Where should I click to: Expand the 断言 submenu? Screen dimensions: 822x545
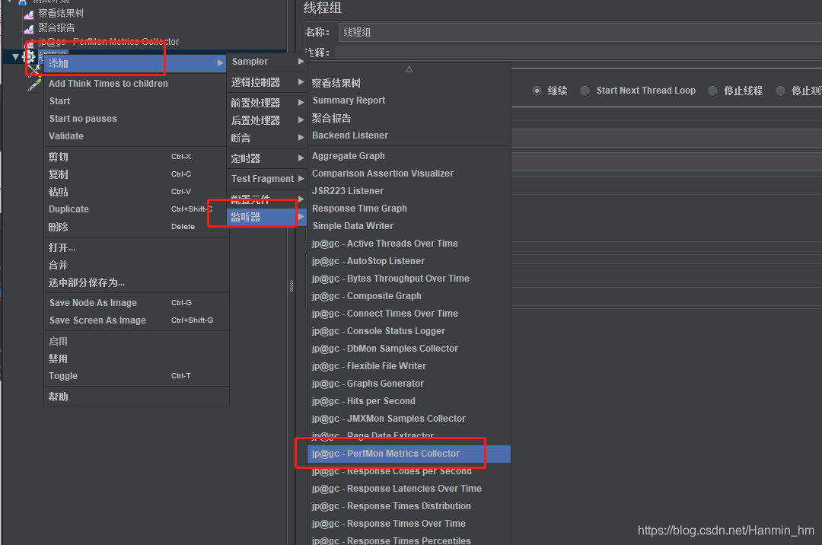(x=266, y=138)
